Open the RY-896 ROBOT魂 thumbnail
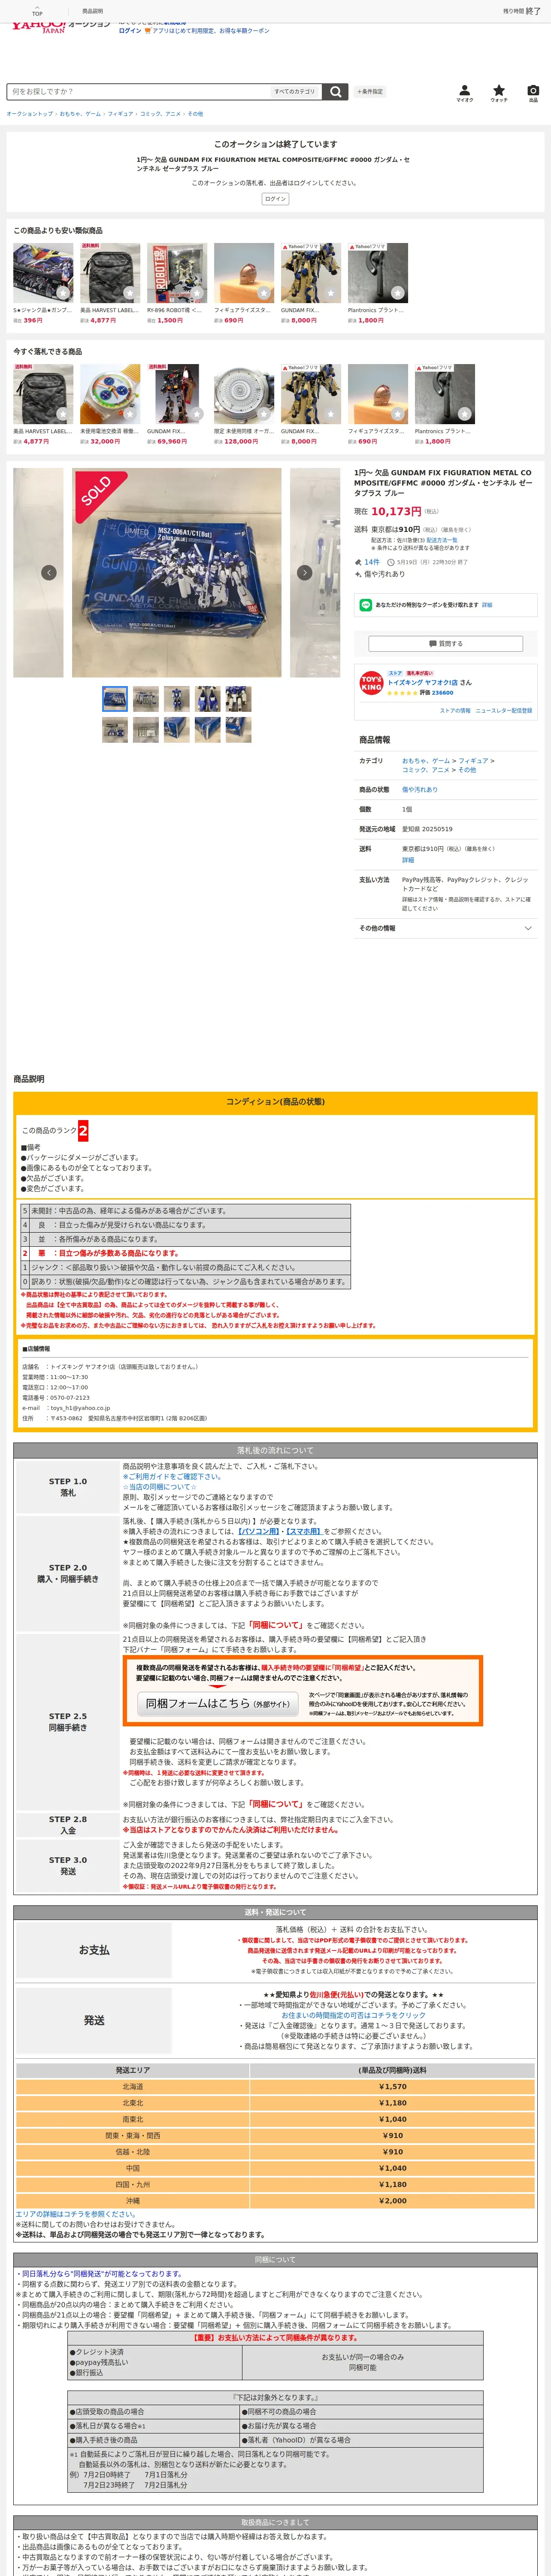This screenshot has height=2576, width=551. click(x=177, y=273)
